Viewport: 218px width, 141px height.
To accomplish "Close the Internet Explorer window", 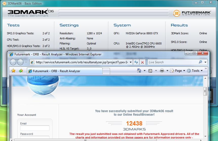I will point(203,53).
